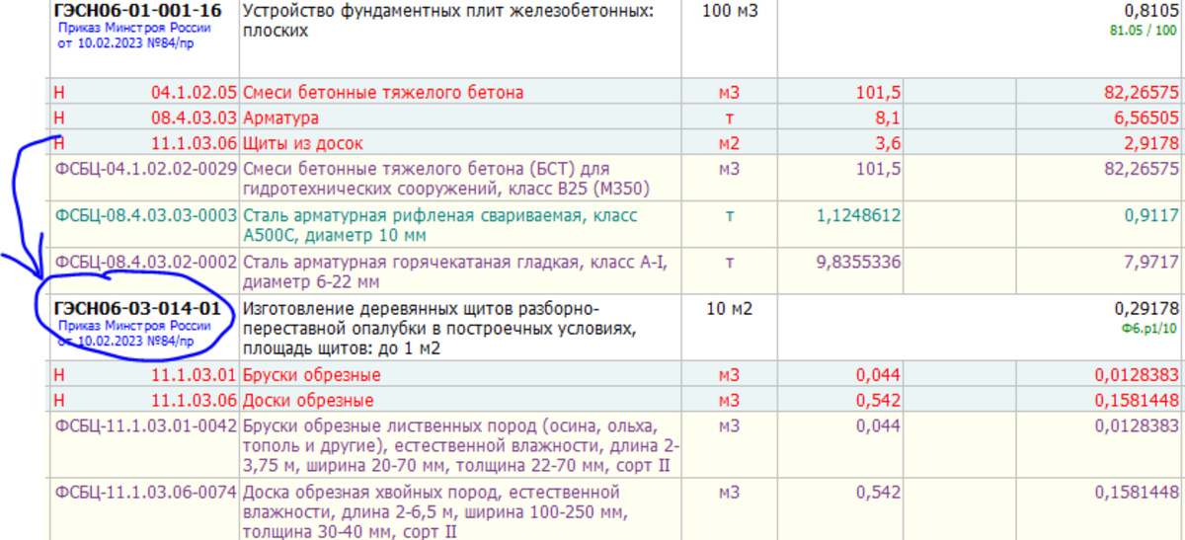This screenshot has width=1185, height=540.
Task: Select code ФСБЦ-08.4.03.02-0002
Action: coord(146,262)
